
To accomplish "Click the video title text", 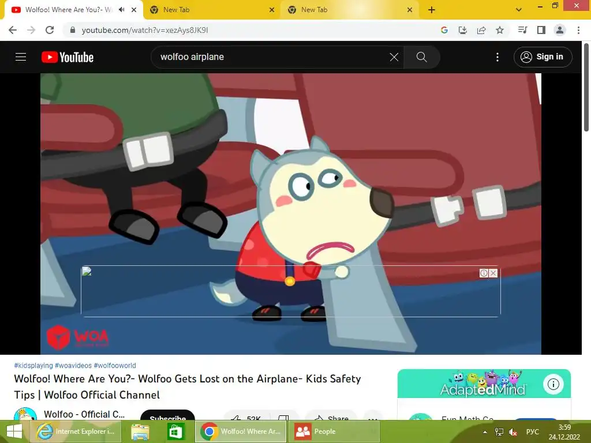I will pyautogui.click(x=188, y=386).
